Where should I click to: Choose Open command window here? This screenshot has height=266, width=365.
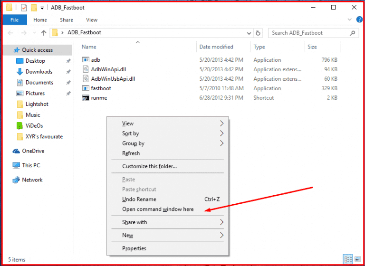[158, 209]
